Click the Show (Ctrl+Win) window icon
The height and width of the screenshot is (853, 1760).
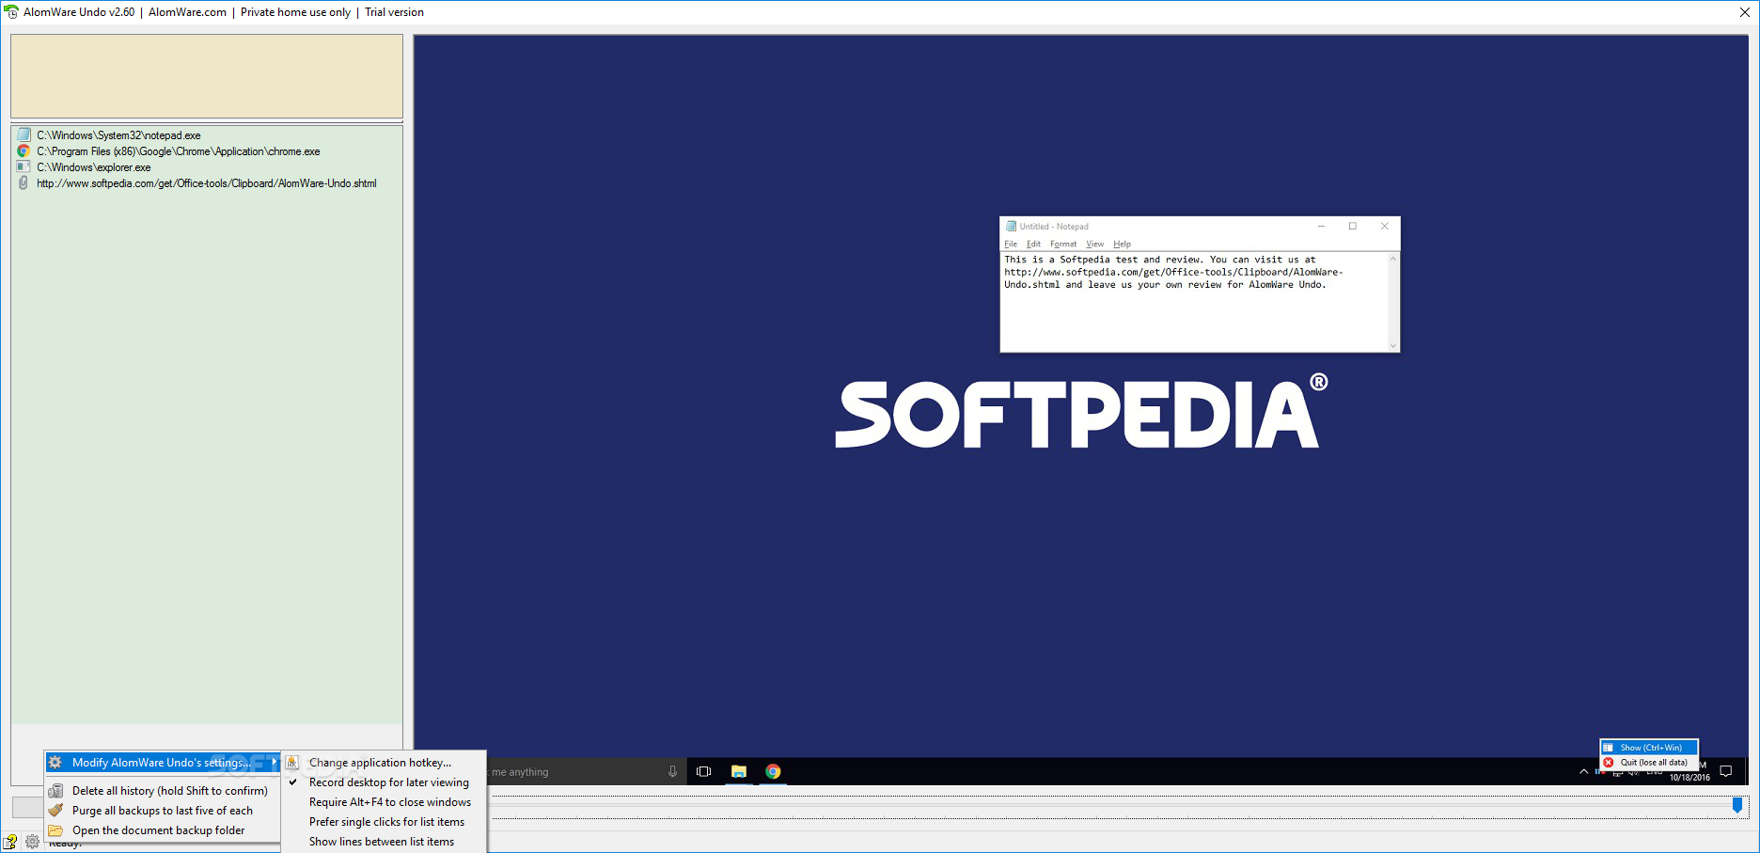(x=1609, y=748)
